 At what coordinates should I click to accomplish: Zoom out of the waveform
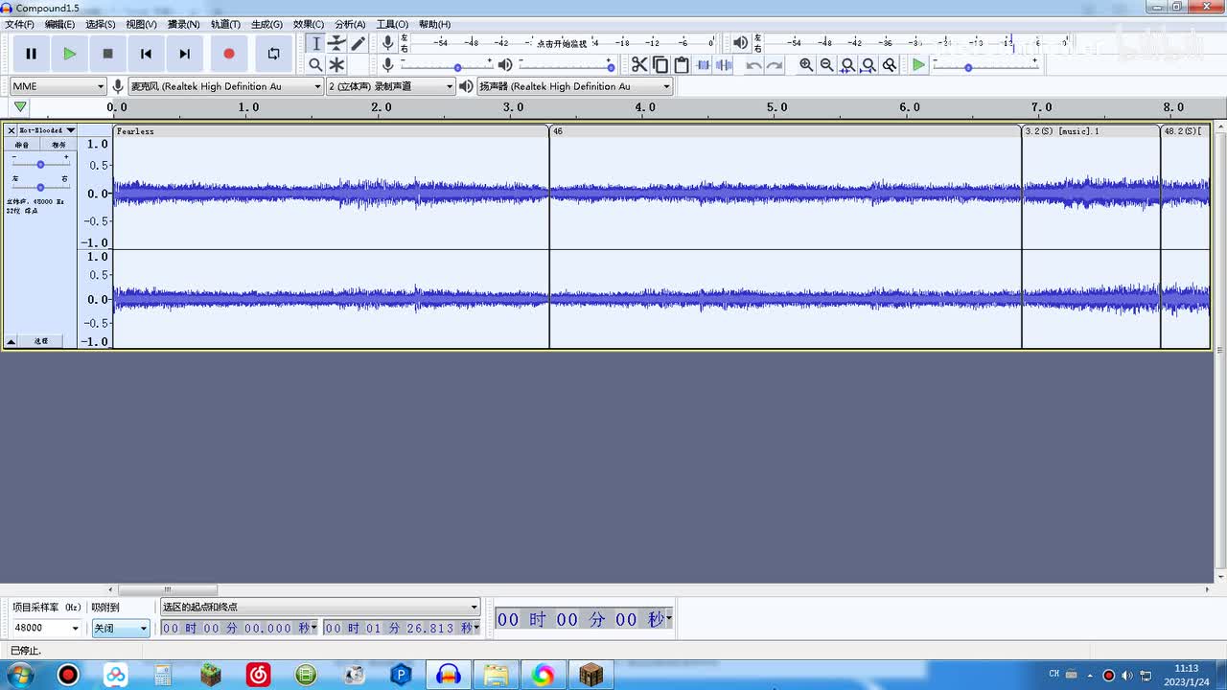click(827, 64)
